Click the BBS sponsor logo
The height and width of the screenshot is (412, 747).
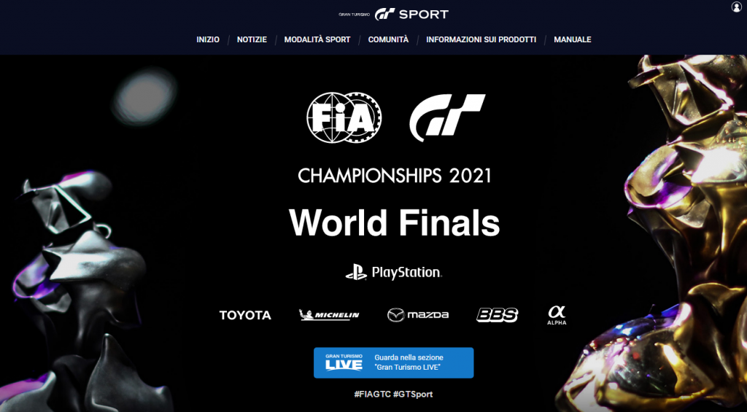point(497,315)
